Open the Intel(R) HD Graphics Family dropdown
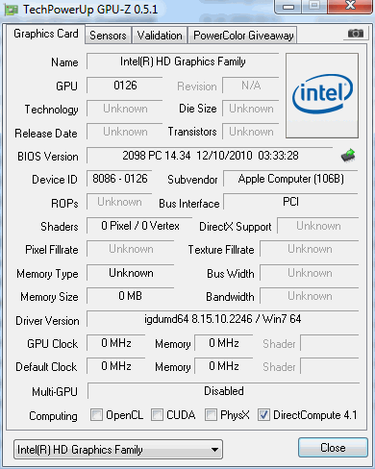The image size is (375, 469). click(x=118, y=450)
